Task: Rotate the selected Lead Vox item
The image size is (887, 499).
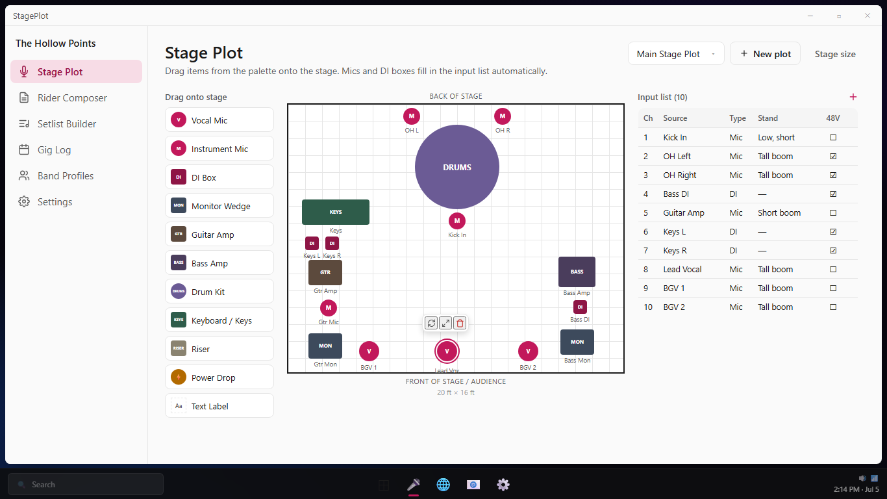Action: 431,323
